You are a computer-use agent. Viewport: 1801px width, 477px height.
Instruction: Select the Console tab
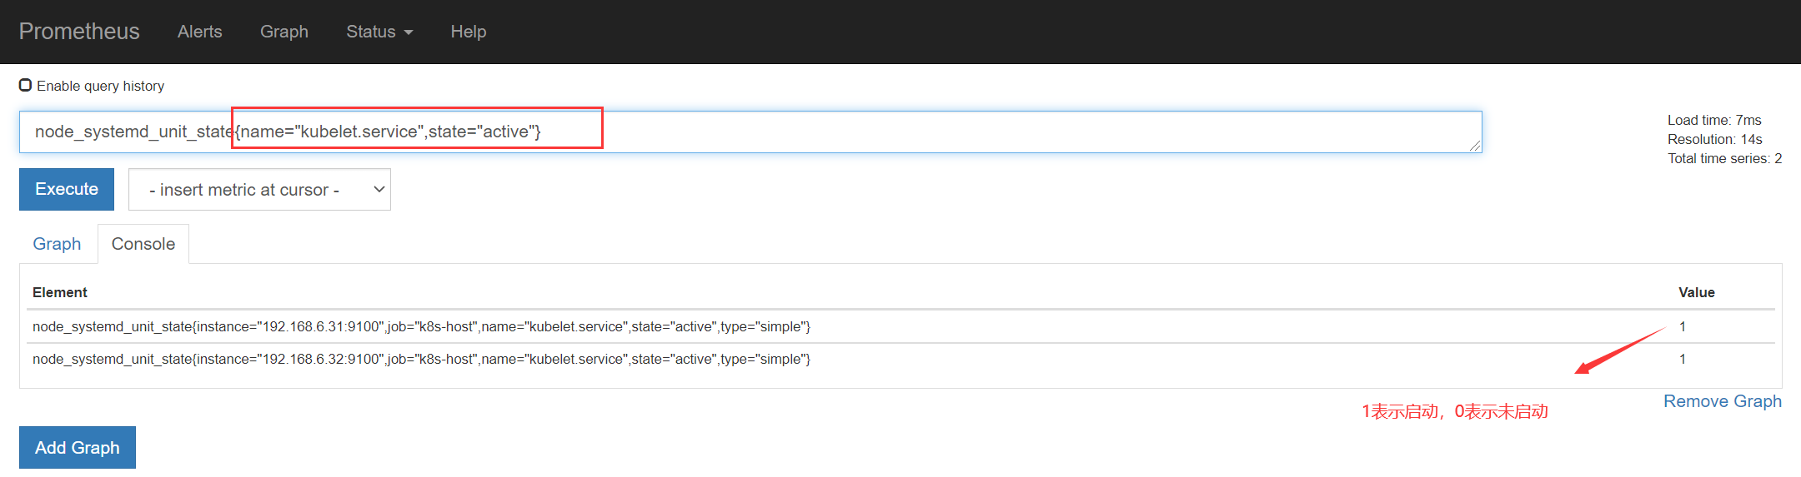[x=143, y=244]
